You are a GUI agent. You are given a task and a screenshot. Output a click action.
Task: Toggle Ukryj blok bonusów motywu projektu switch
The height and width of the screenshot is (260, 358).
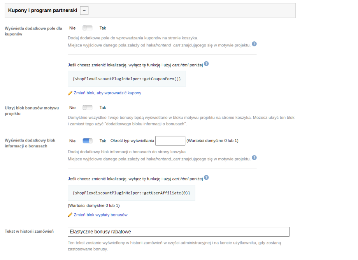88,108
